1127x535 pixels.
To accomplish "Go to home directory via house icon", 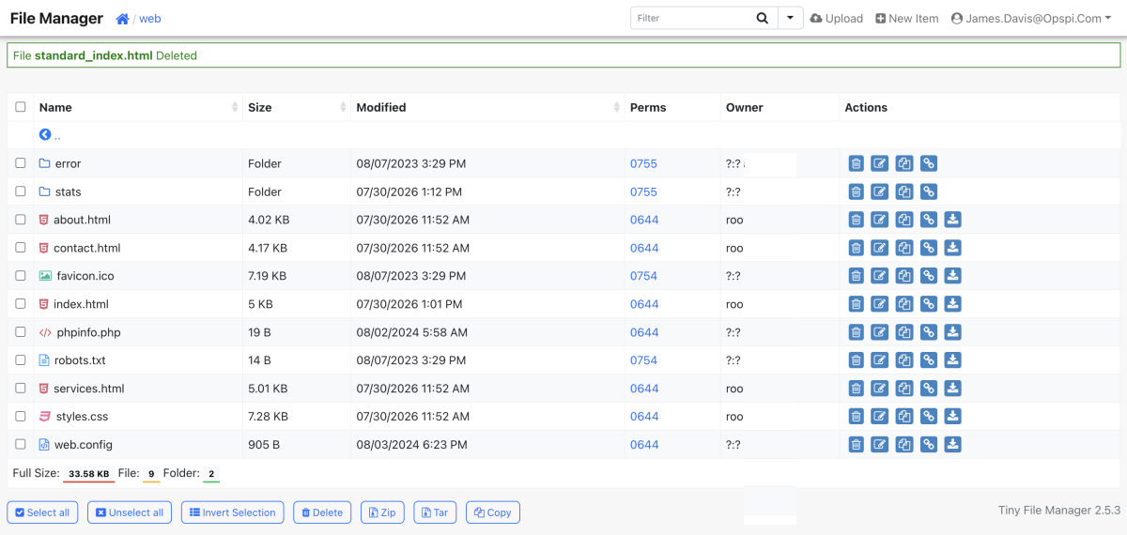I will [122, 19].
